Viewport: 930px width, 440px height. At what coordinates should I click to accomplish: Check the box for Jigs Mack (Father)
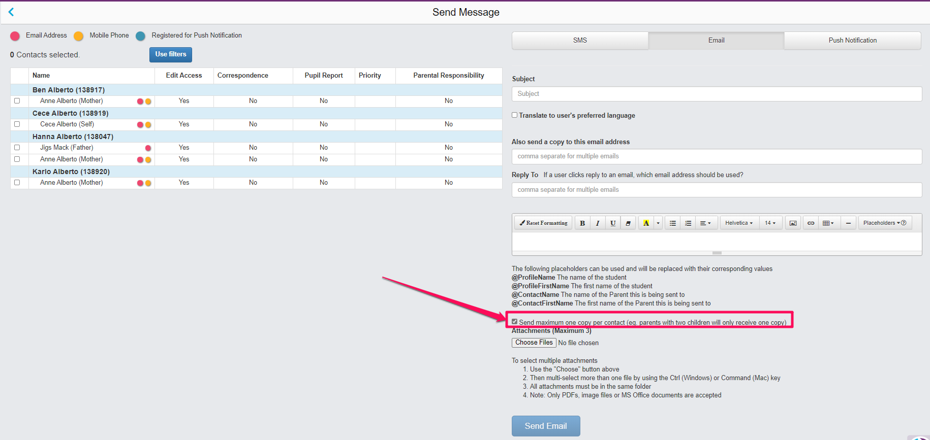point(17,148)
